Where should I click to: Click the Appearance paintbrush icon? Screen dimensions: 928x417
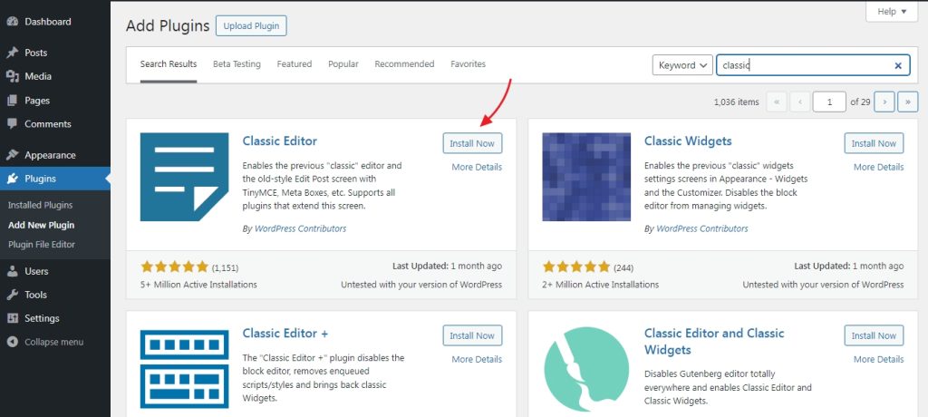coord(13,155)
